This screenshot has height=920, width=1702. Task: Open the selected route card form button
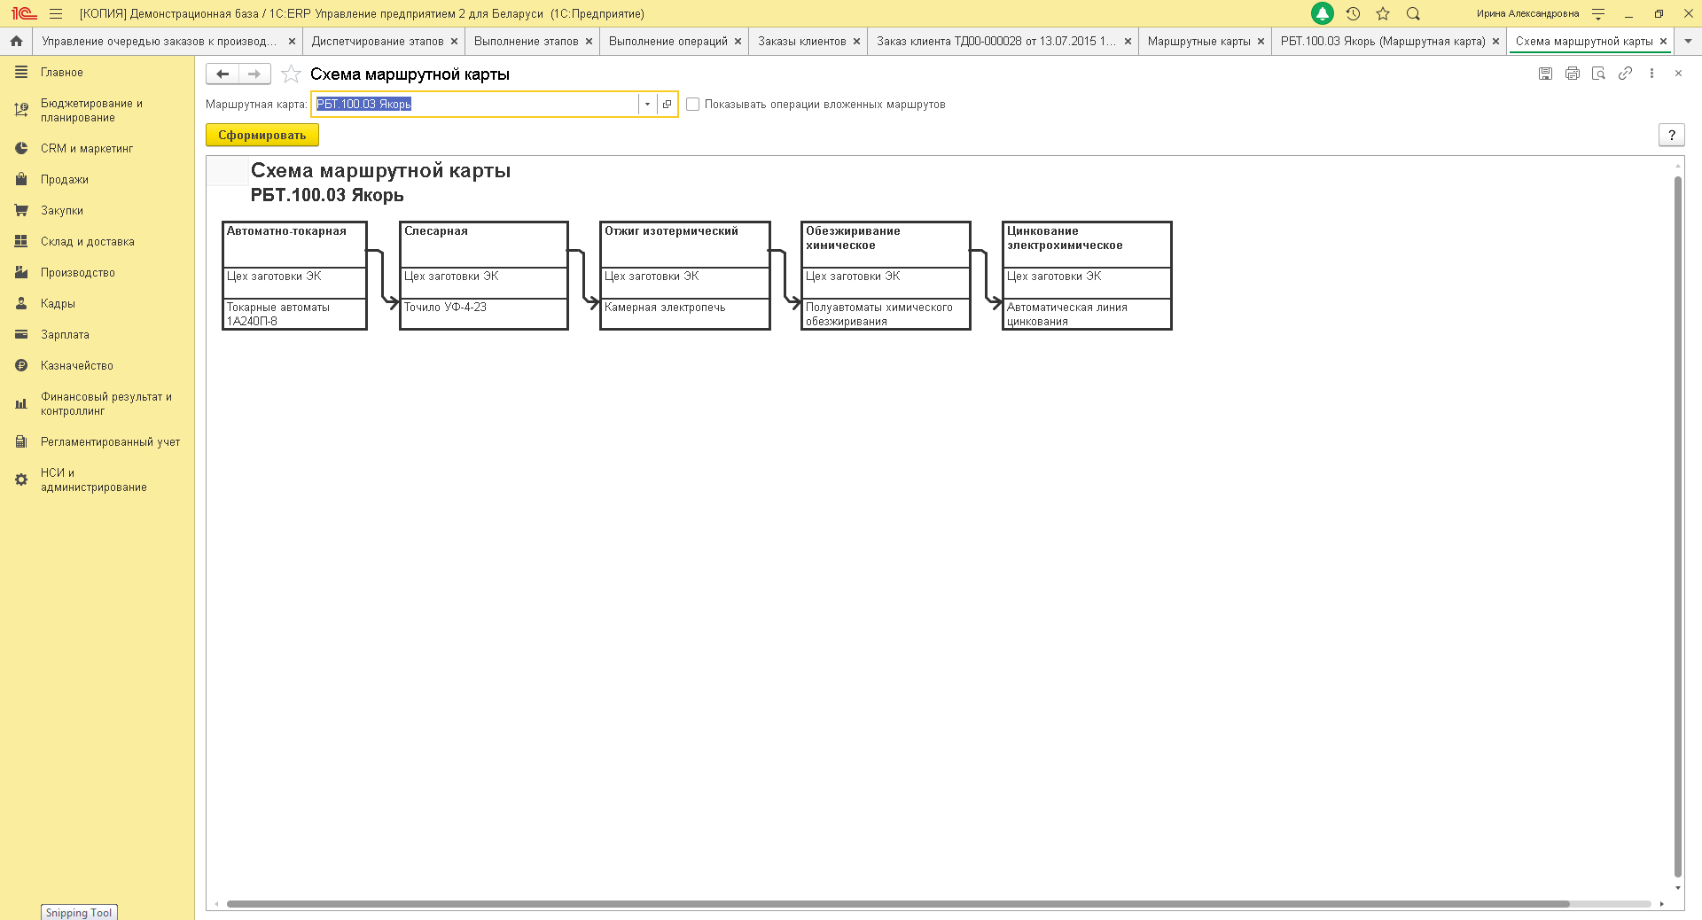(x=668, y=105)
